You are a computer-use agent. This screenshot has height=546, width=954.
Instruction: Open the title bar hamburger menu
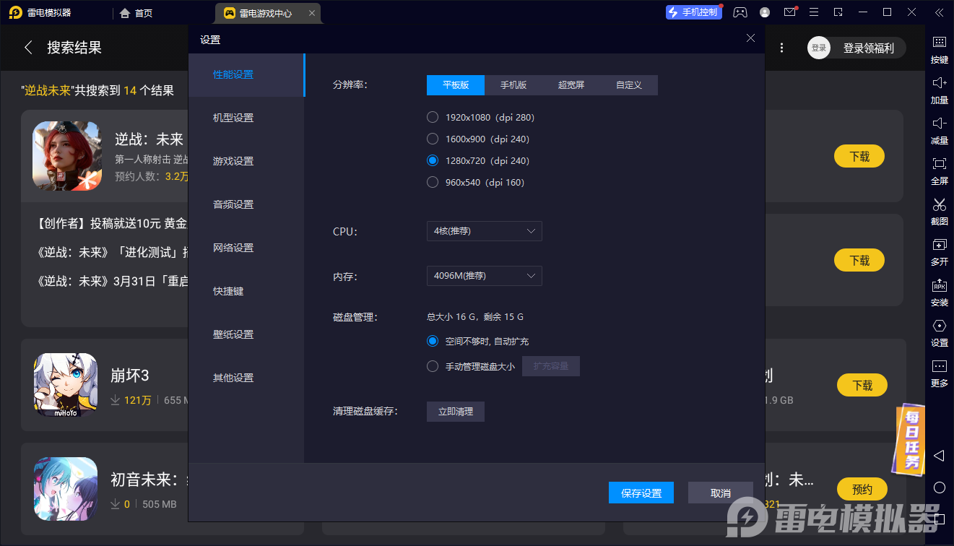(x=815, y=12)
